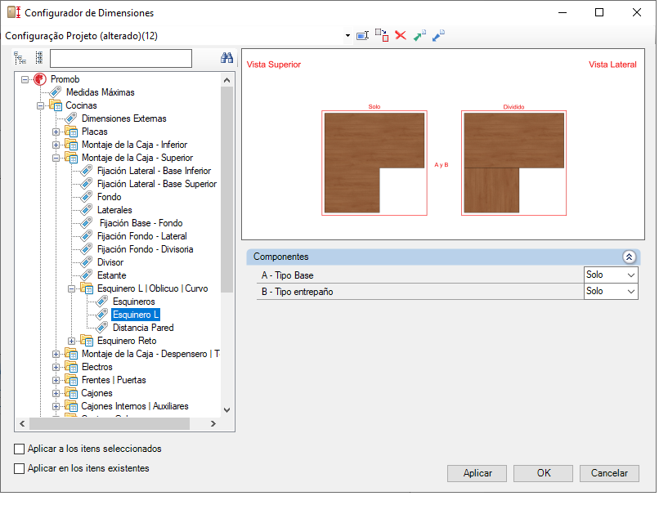Close the Configurador de Dimensiones window
The width and height of the screenshot is (668, 505).
point(636,12)
